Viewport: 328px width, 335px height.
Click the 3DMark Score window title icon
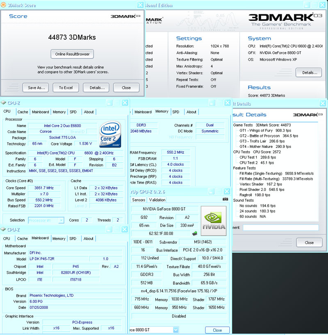coord(3,5)
